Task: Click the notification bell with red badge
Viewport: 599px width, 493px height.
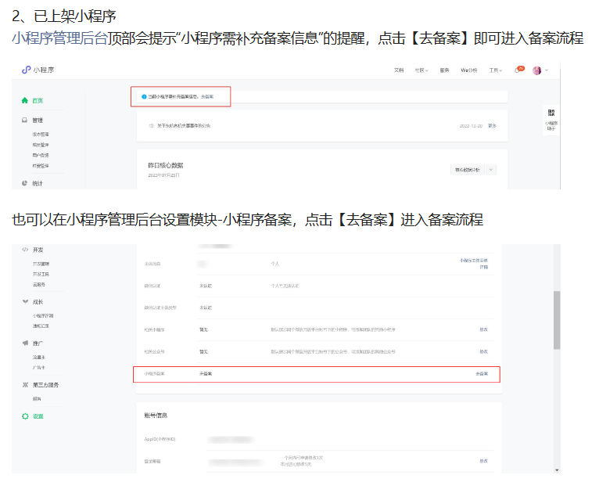Action: coord(519,70)
